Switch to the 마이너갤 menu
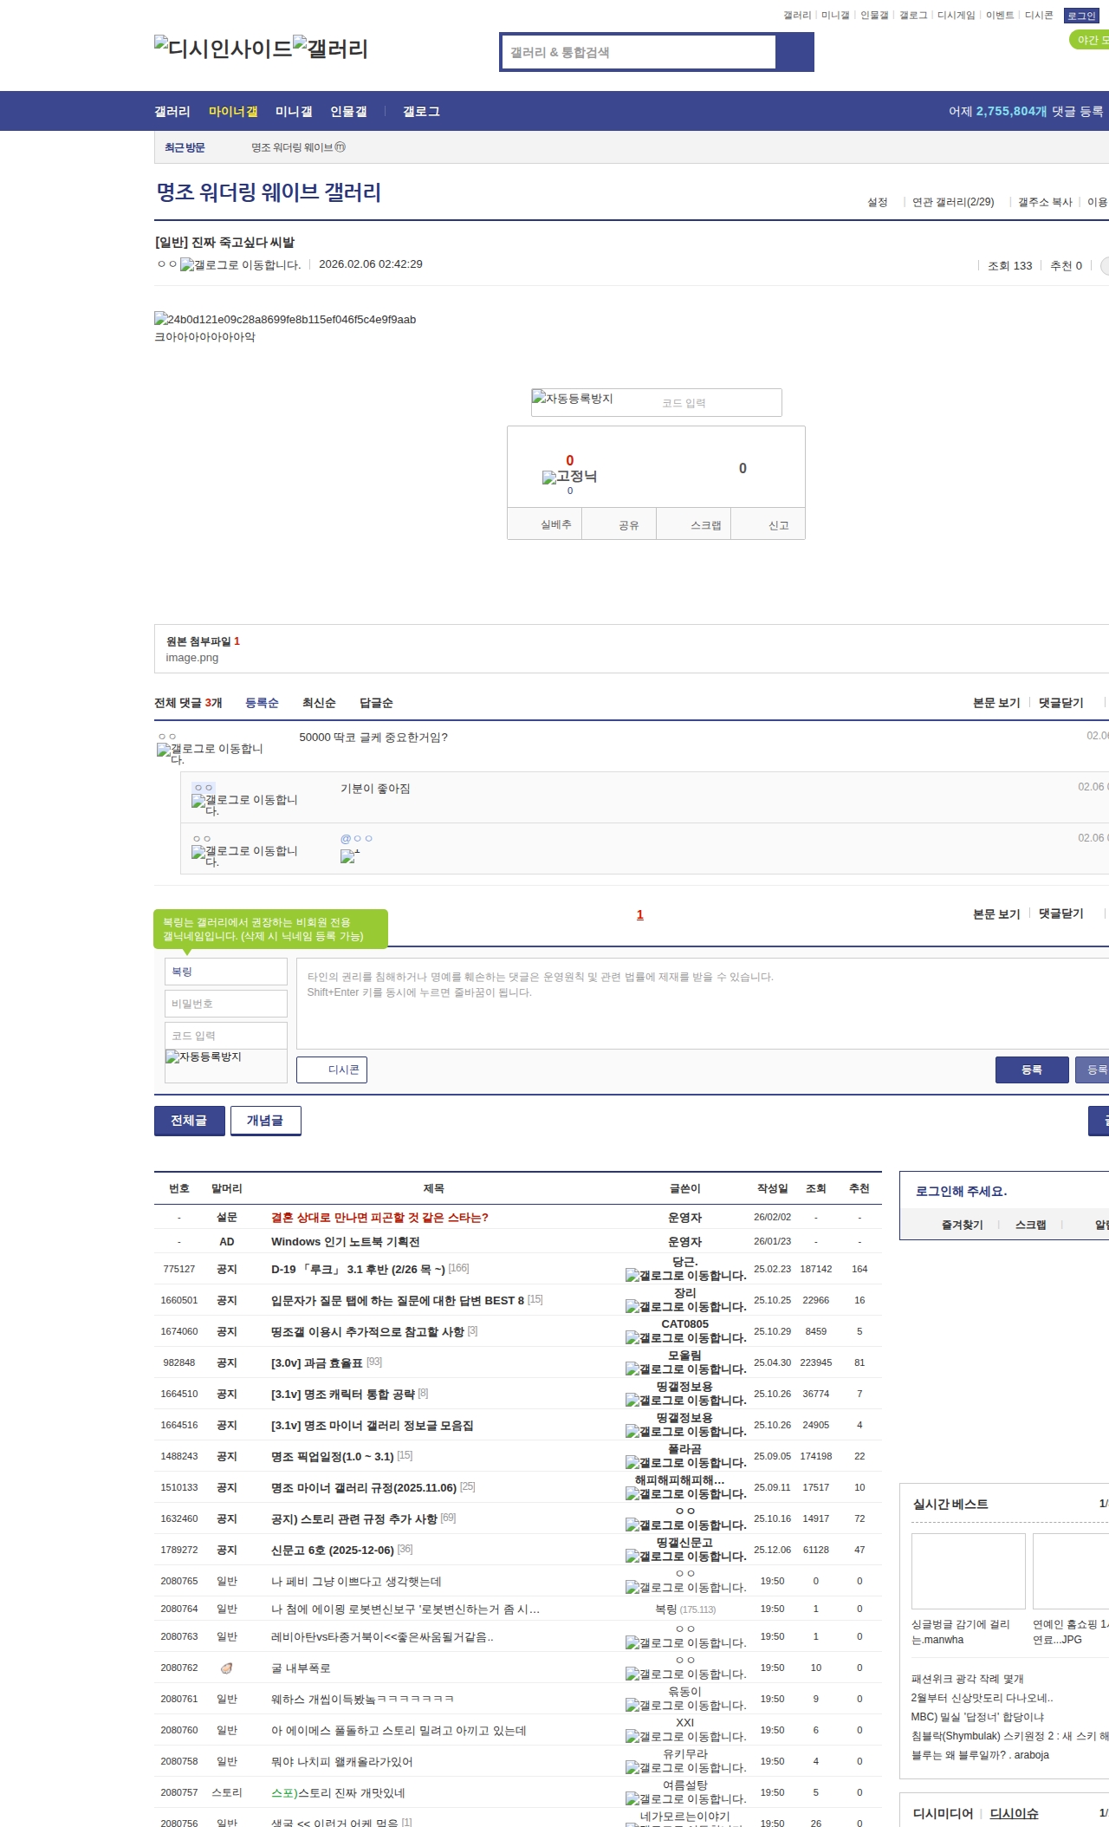 coord(233,112)
